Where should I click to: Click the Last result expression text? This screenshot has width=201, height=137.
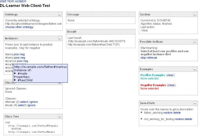click(x=96, y=43)
